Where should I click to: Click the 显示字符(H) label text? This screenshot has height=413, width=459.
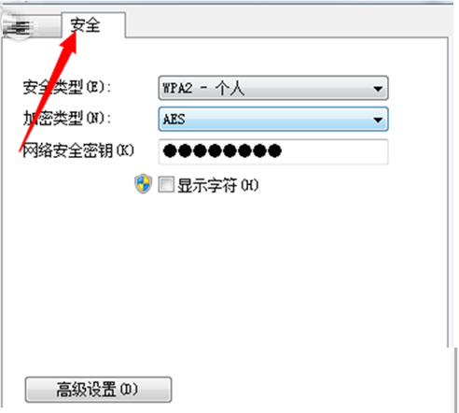[217, 185]
